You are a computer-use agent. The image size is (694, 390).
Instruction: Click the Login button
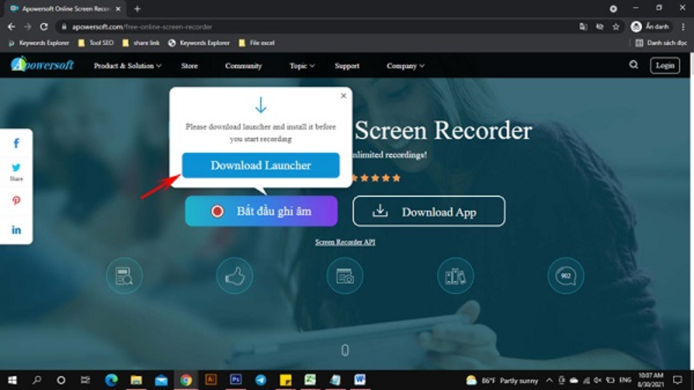pos(665,66)
